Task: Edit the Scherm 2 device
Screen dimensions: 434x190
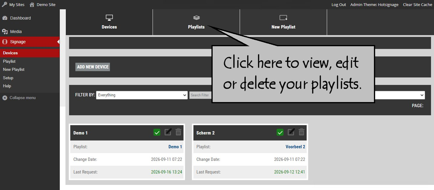Action: pyautogui.click(x=291, y=132)
